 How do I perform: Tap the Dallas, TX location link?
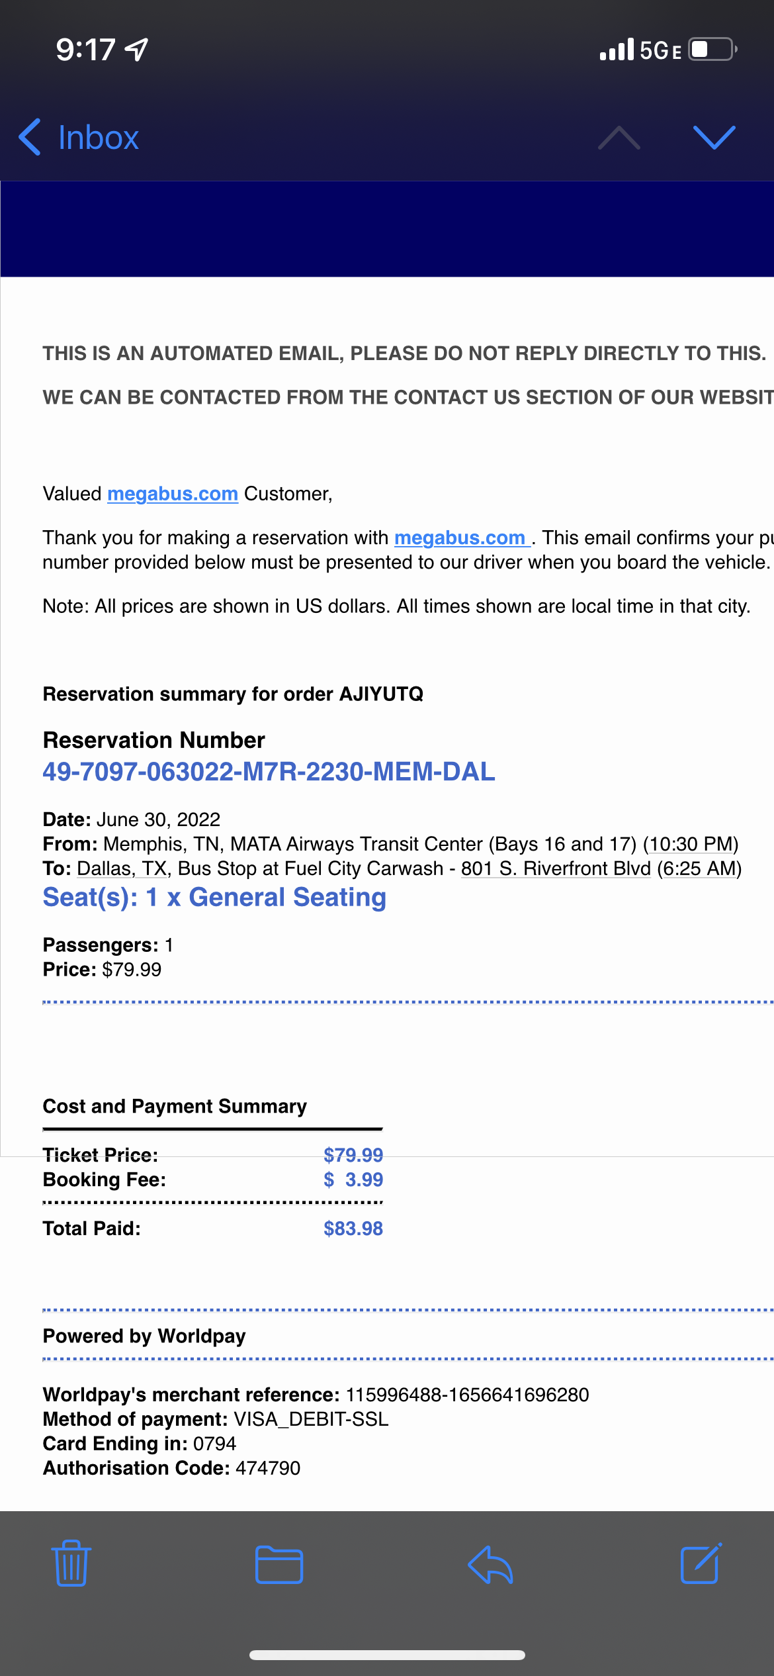[x=122, y=868]
